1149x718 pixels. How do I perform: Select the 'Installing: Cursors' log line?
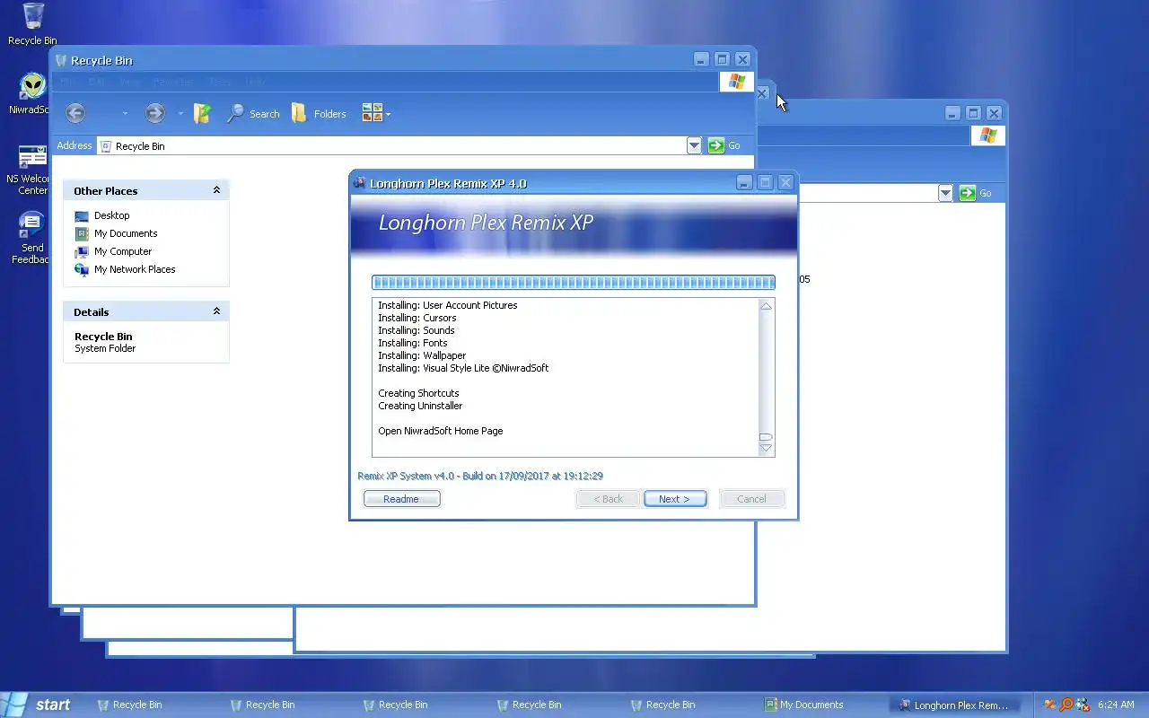pyautogui.click(x=417, y=318)
